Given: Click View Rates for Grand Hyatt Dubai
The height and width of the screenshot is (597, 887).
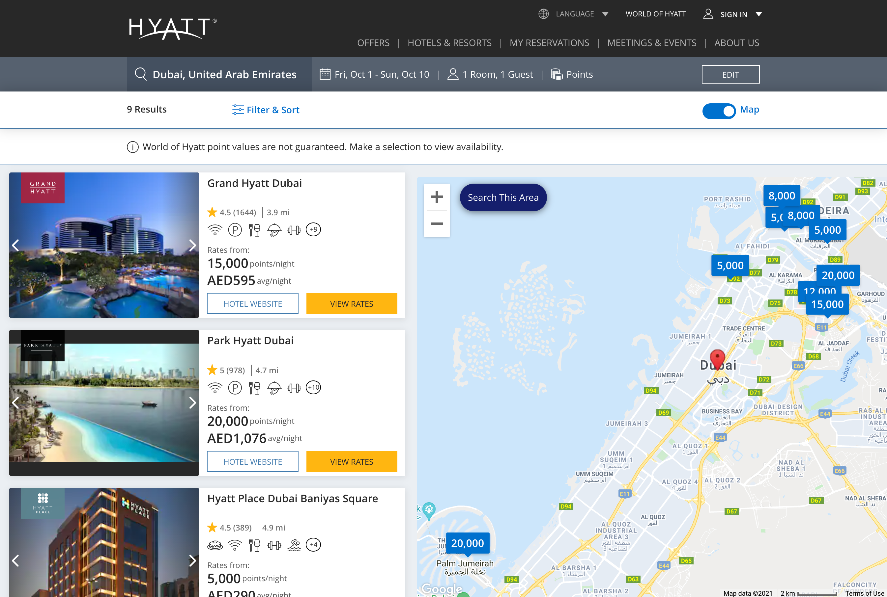Looking at the screenshot, I should click(x=352, y=304).
